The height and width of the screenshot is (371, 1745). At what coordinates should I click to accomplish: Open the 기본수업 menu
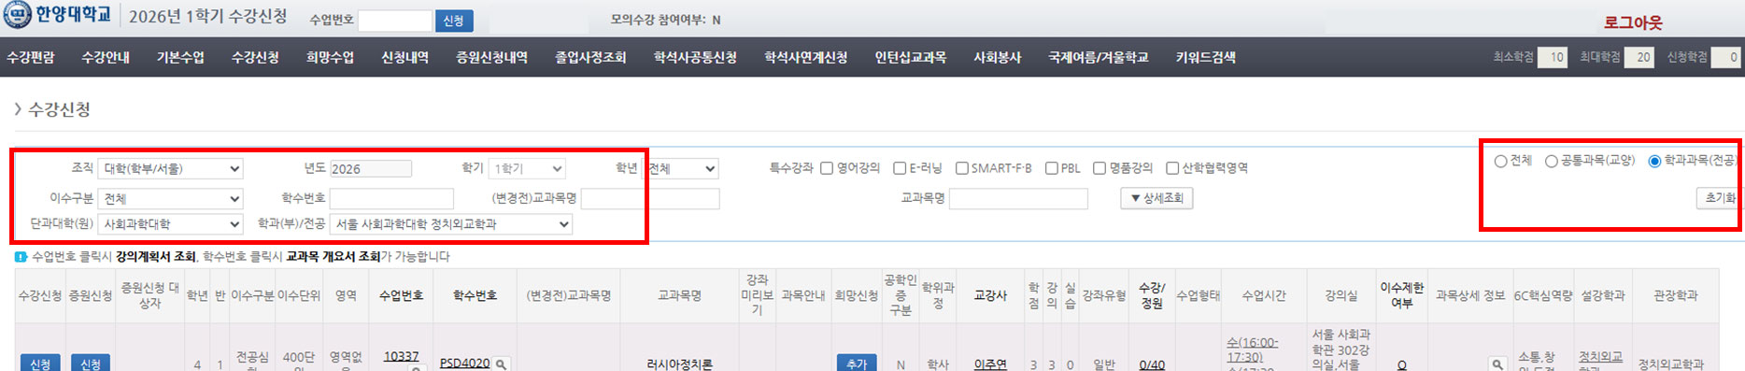(180, 58)
